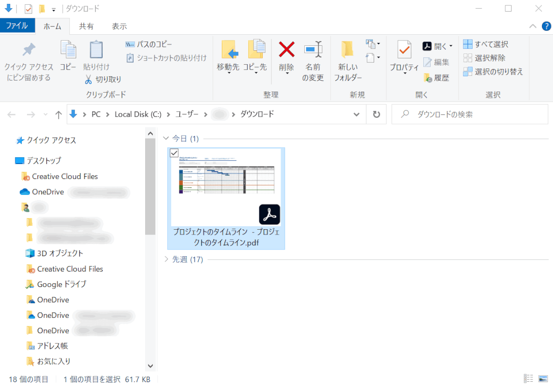
Task: Click the Rename (名前の変更) icon
Action: [313, 50]
